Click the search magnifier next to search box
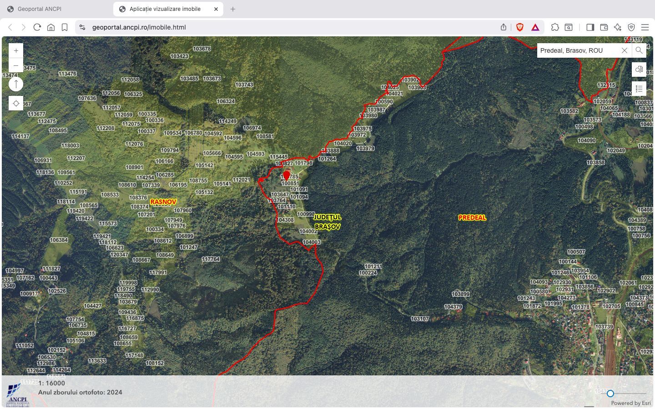The height and width of the screenshot is (409, 655). pos(639,50)
